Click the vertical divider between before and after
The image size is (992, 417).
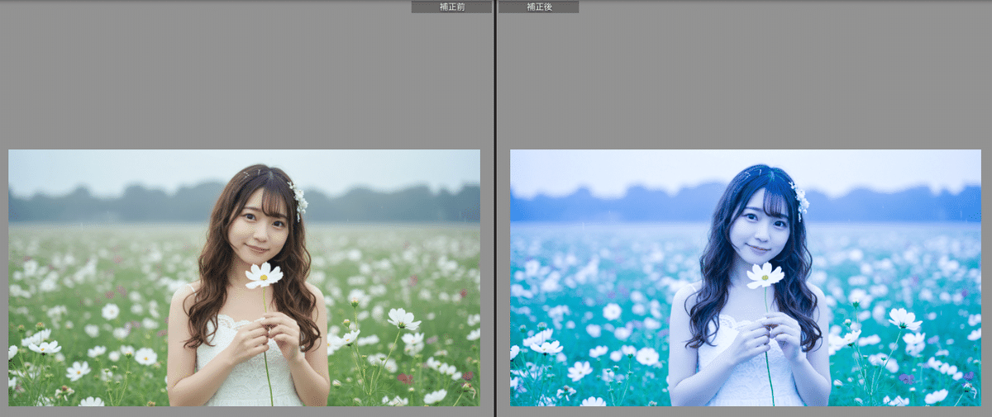pyautogui.click(x=495, y=206)
